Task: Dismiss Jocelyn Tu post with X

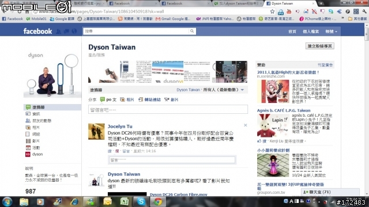Action: click(245, 125)
